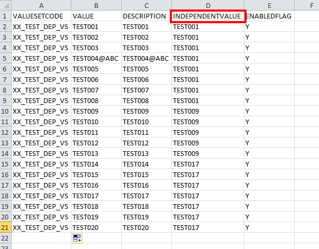Select cell C19 containing TEST018
Viewport: 319px width, 249px height.
(147, 206)
